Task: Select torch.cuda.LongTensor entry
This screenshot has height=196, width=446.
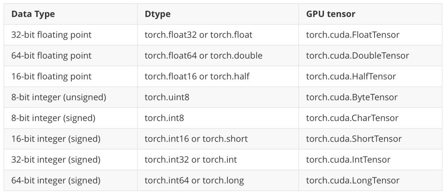Action: pyautogui.click(x=353, y=180)
